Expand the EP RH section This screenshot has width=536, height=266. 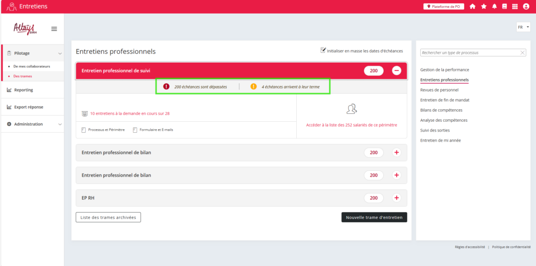click(x=396, y=198)
